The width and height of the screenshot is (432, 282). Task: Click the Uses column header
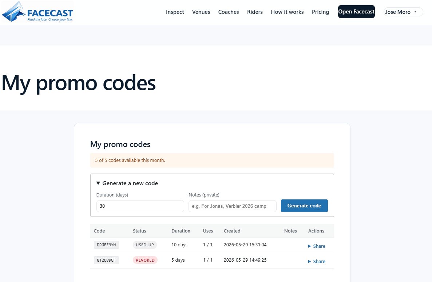pos(208,231)
